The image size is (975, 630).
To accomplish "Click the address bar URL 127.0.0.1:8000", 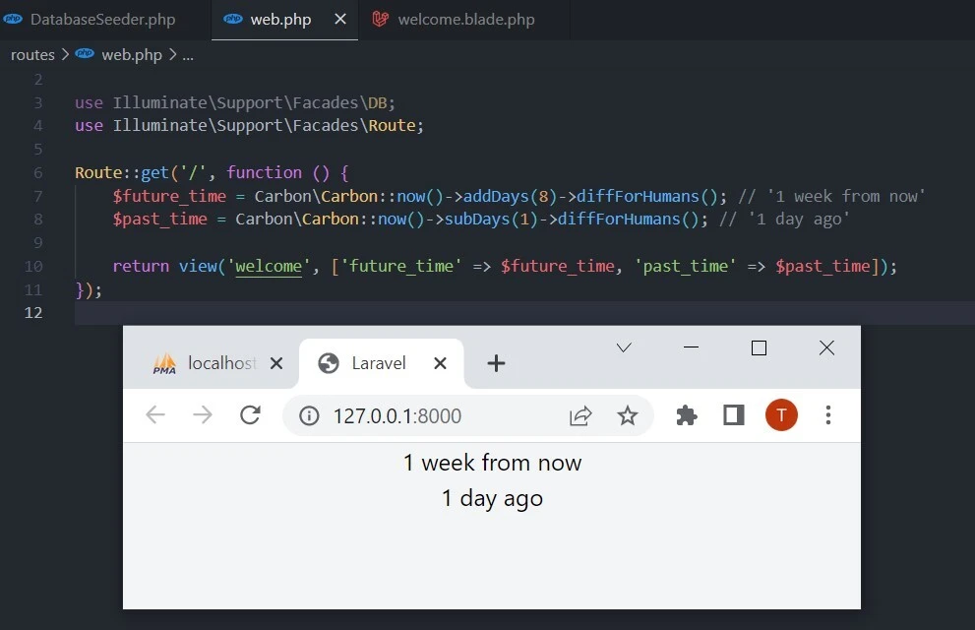I will [397, 415].
